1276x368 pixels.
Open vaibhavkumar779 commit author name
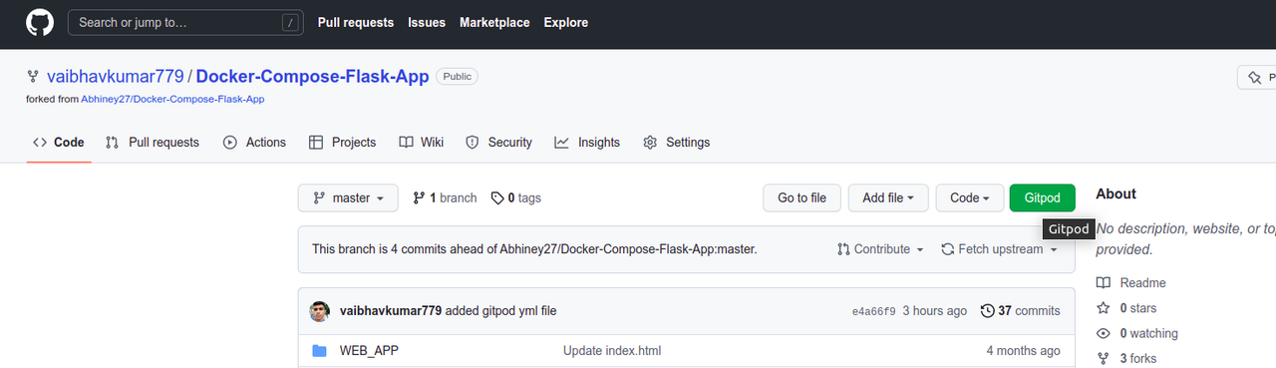pos(391,311)
